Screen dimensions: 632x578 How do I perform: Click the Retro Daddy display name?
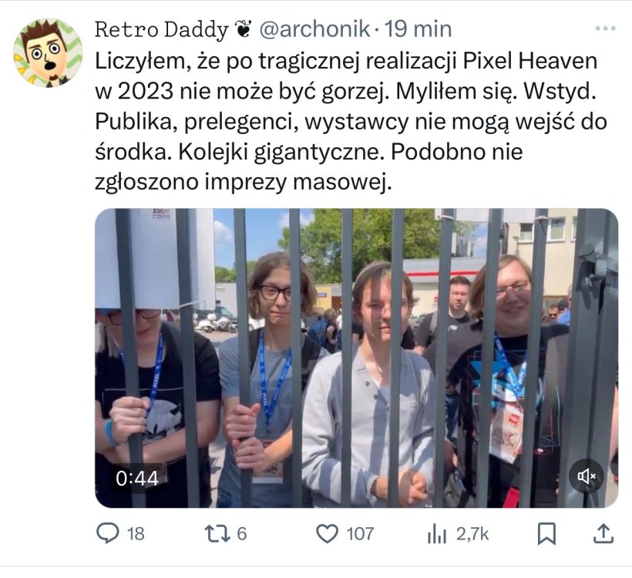(161, 29)
